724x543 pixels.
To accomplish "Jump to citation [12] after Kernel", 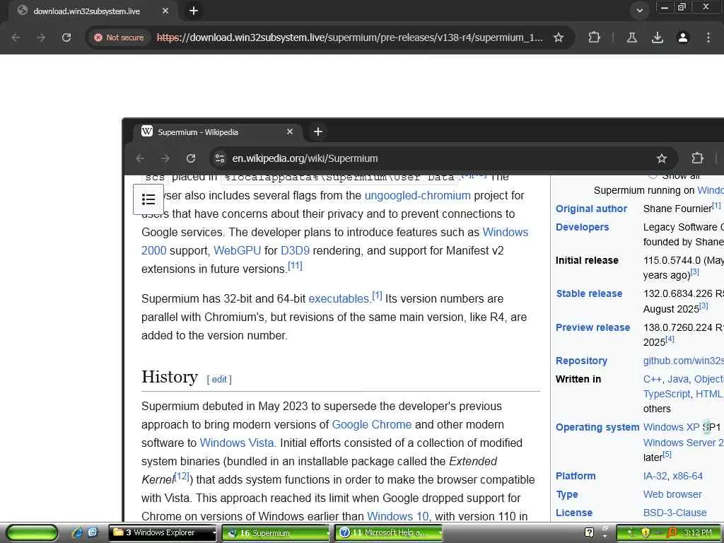I will pos(182,476).
